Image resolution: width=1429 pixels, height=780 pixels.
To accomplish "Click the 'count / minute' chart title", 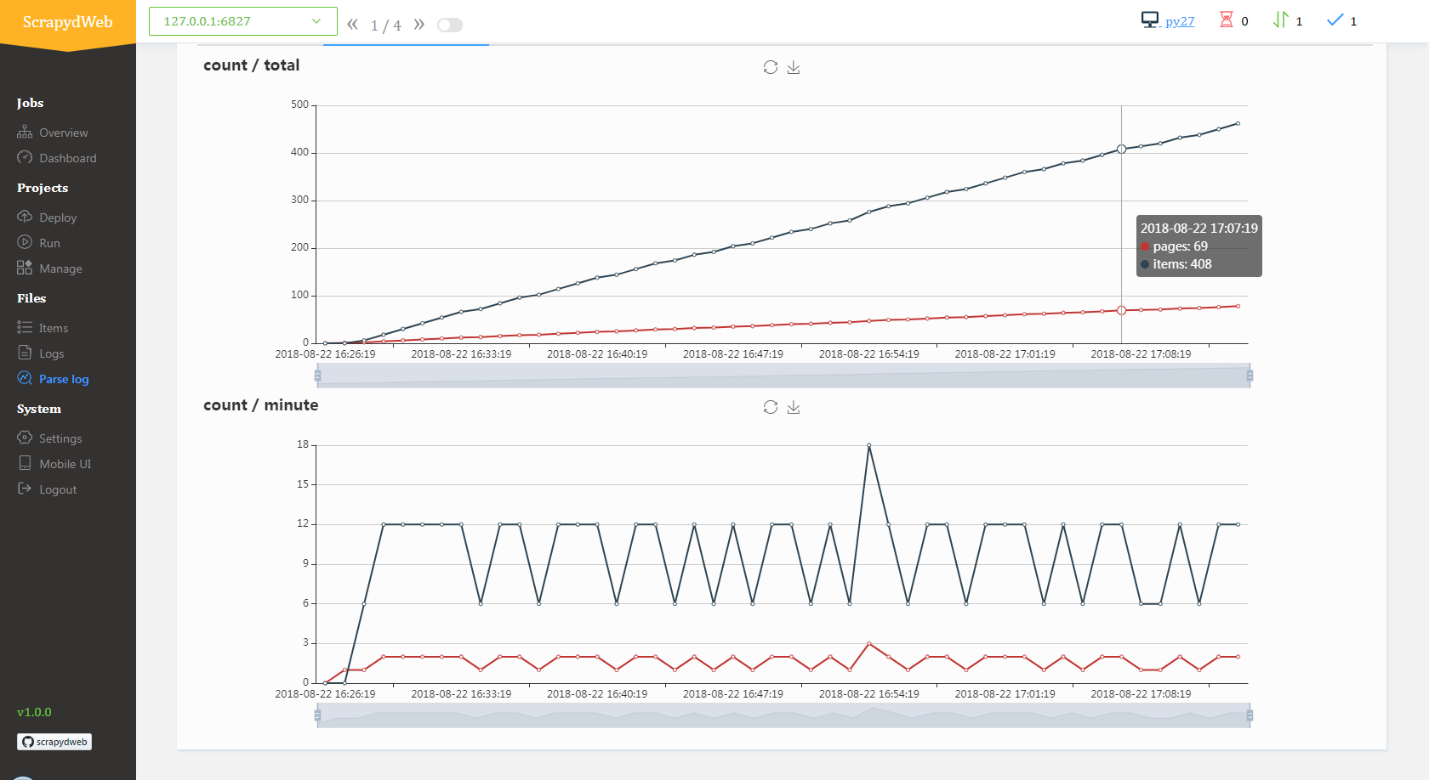I will (x=260, y=405).
